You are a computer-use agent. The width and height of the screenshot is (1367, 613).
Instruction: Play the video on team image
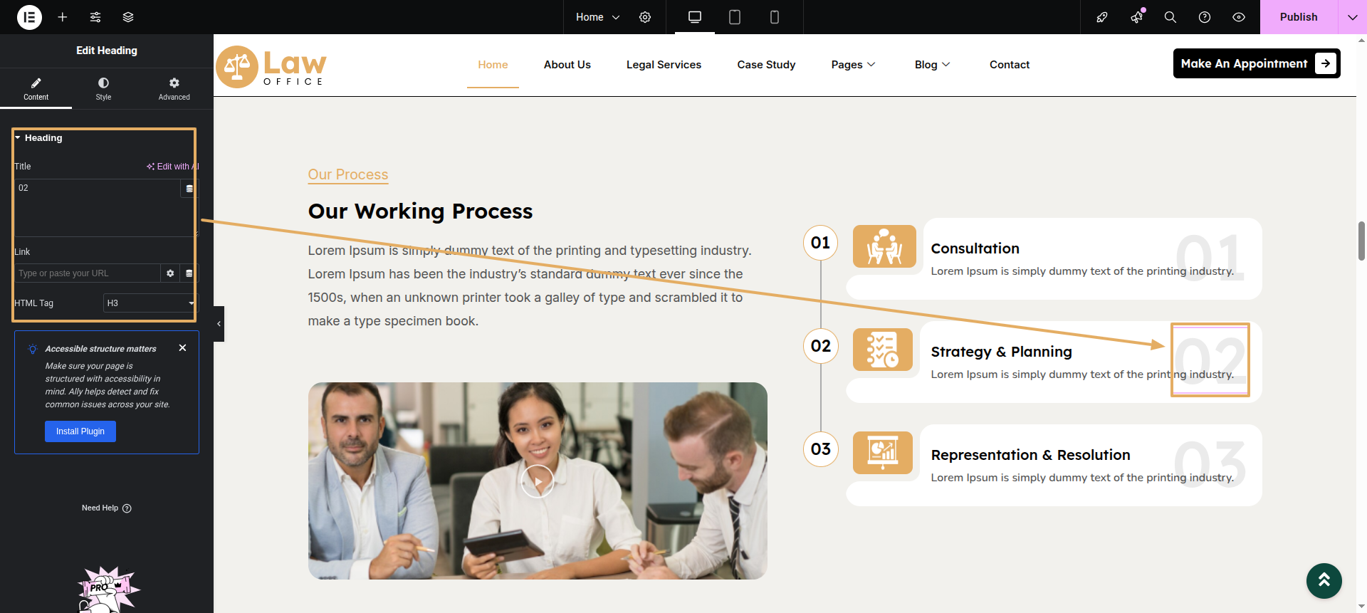pyautogui.click(x=538, y=481)
